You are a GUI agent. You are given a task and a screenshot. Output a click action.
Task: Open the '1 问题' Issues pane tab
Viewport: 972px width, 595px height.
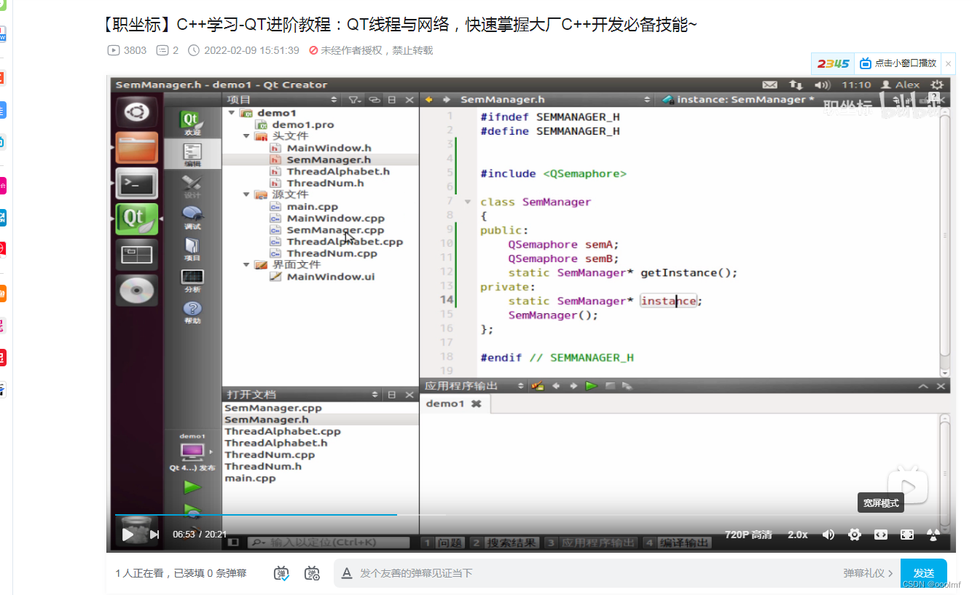pos(443,543)
